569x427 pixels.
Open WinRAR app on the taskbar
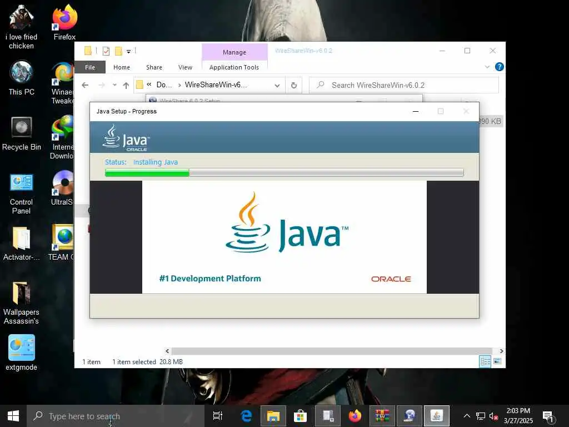(x=382, y=416)
